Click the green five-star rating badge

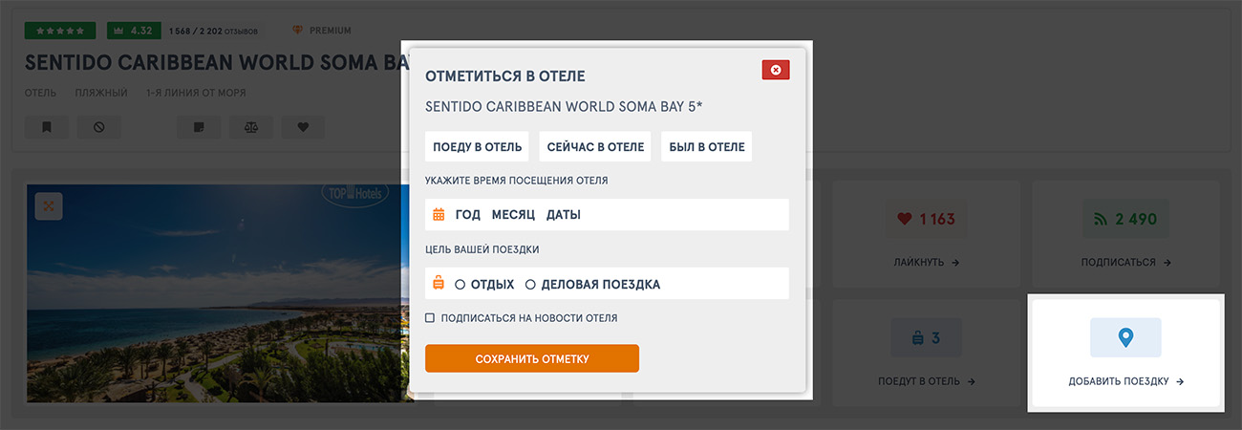click(x=60, y=31)
